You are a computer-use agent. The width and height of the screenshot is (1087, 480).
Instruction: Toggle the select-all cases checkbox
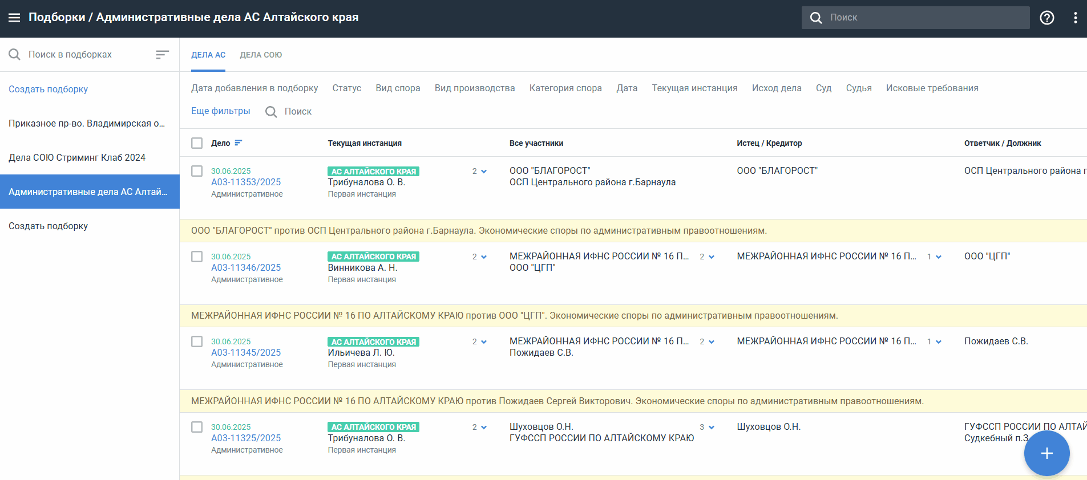tap(197, 143)
